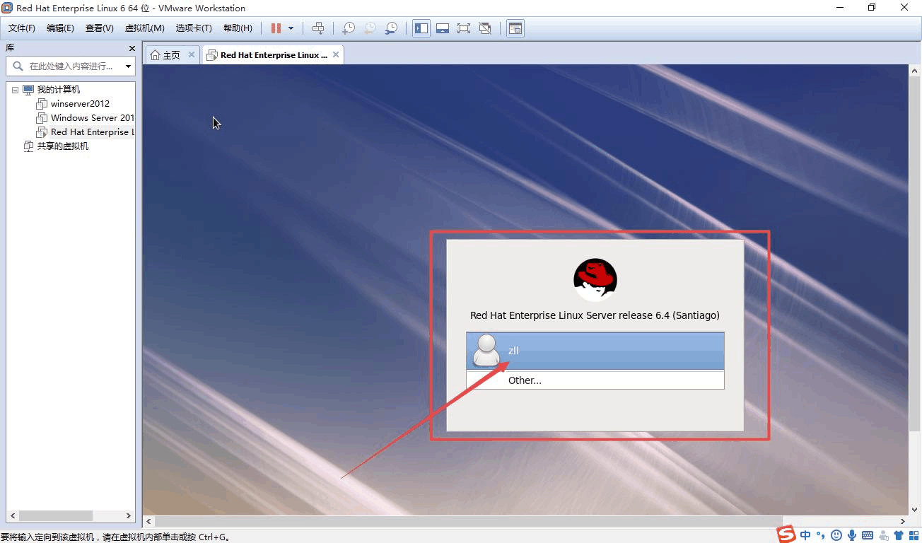Open the power options dropdown arrow
The height and width of the screenshot is (543, 922).
tap(291, 28)
